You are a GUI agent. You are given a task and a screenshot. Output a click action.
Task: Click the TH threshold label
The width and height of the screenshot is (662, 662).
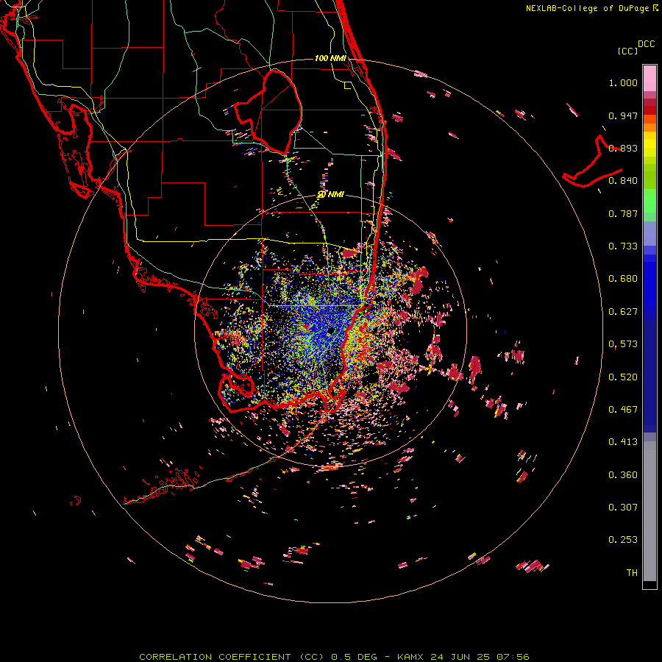(632, 573)
